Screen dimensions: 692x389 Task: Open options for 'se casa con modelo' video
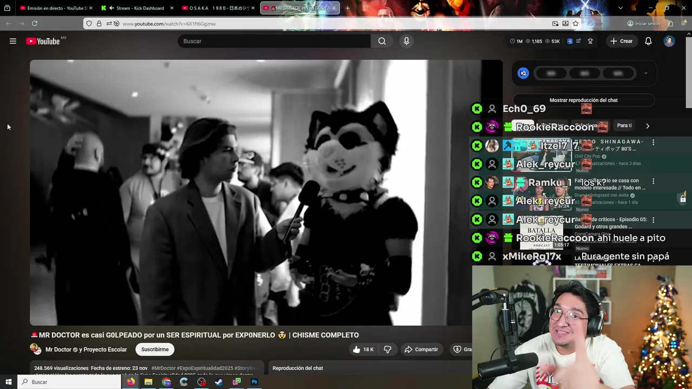click(653, 182)
